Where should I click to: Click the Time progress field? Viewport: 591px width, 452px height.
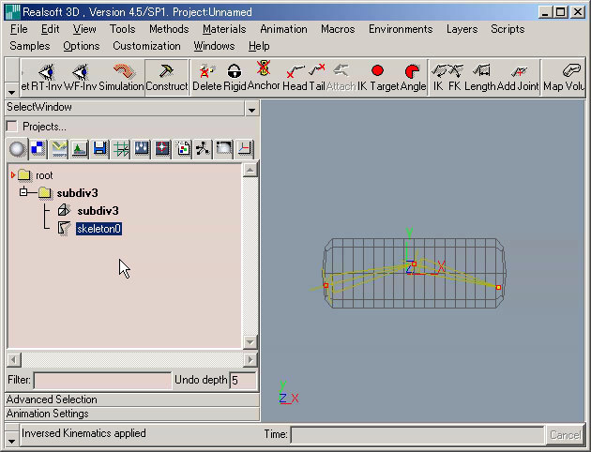[x=417, y=435]
